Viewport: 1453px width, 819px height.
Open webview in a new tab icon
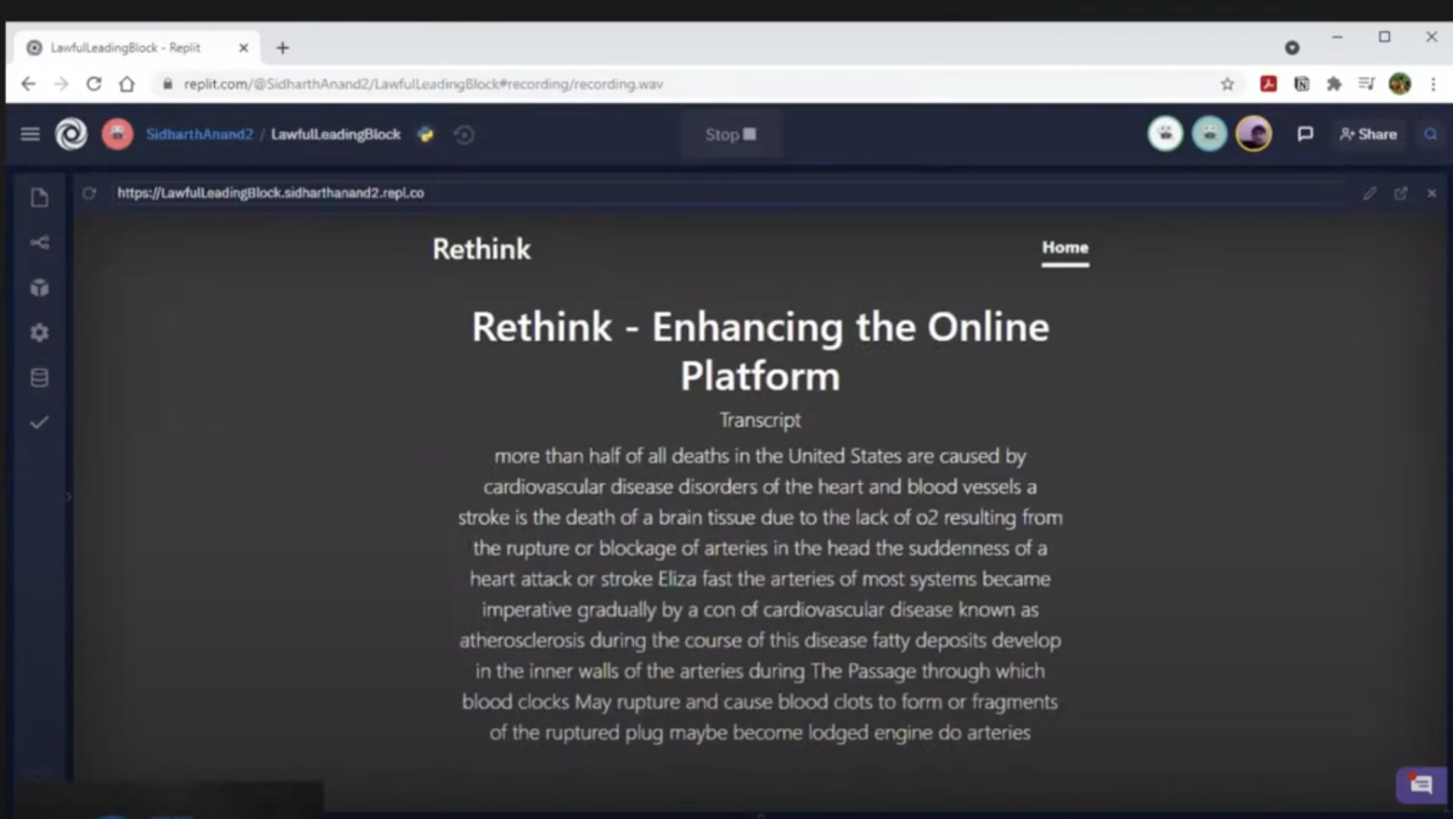pos(1400,193)
